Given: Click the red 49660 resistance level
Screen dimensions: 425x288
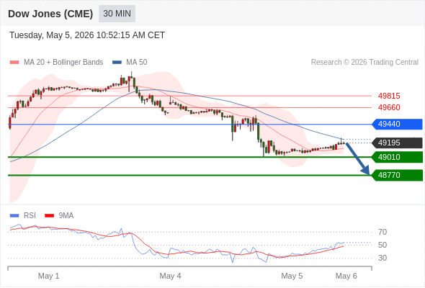Looking at the screenshot, I should tap(389, 107).
